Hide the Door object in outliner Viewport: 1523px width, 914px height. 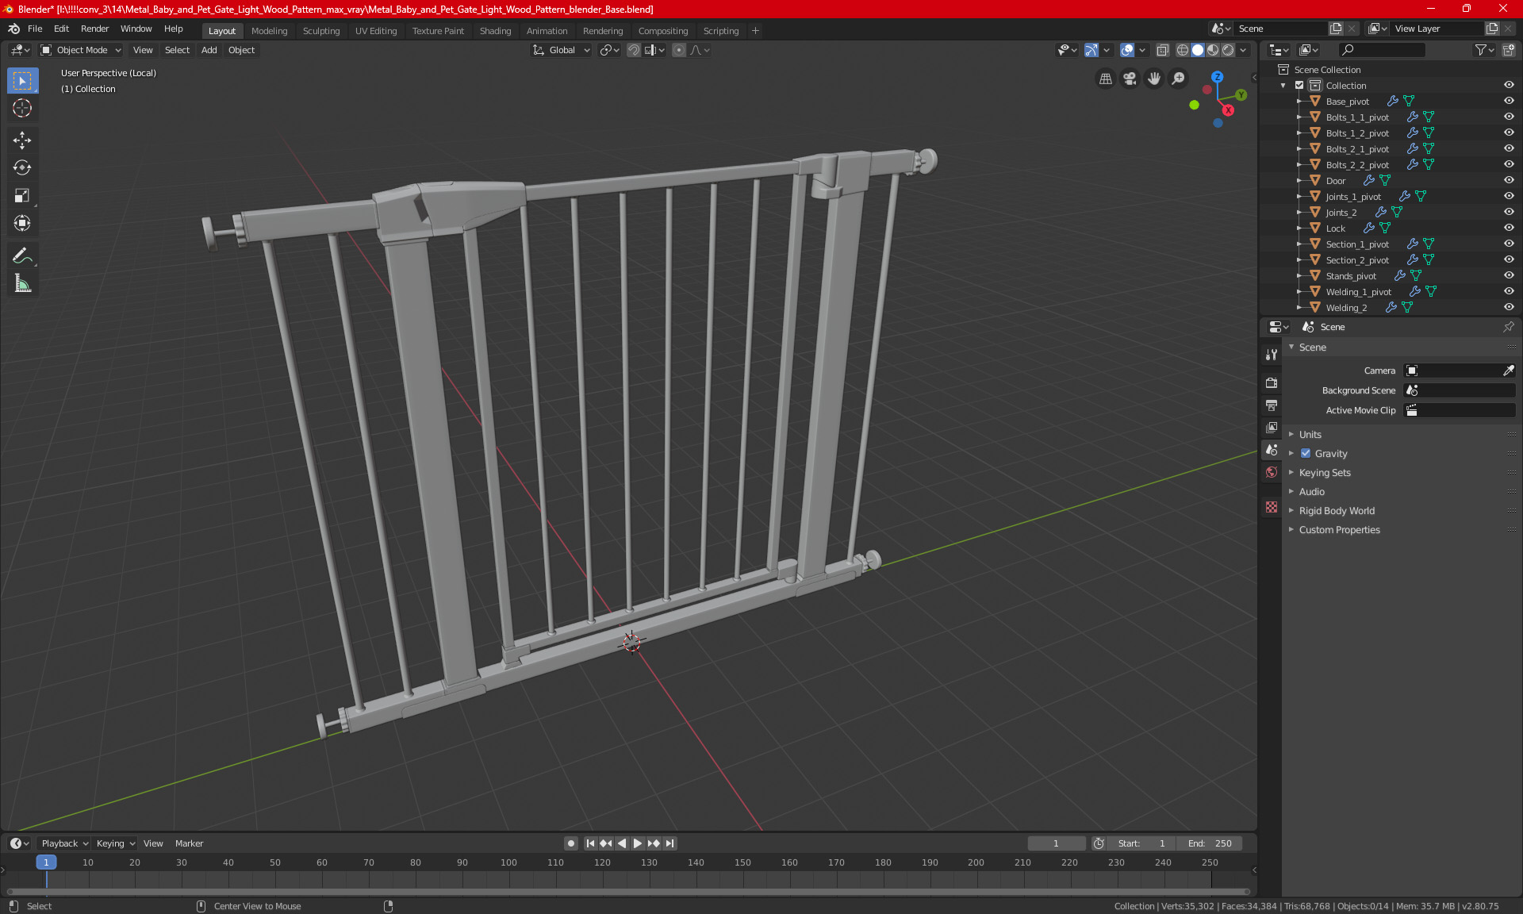[1508, 181]
